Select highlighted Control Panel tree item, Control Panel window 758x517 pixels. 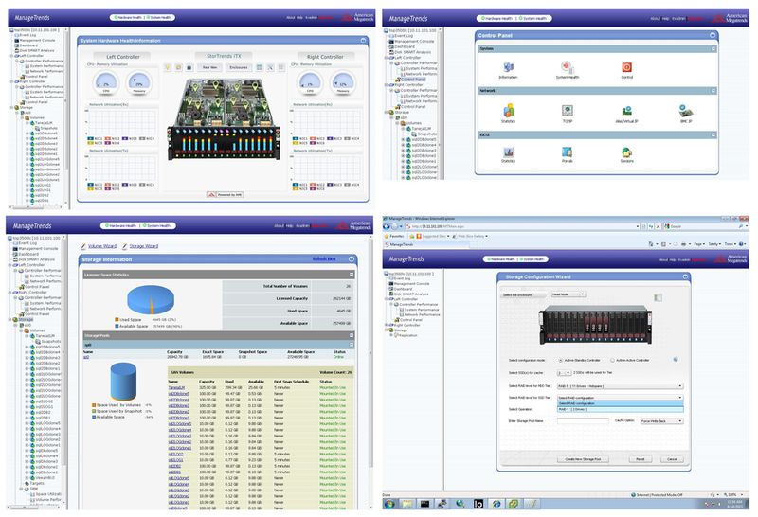413,80
